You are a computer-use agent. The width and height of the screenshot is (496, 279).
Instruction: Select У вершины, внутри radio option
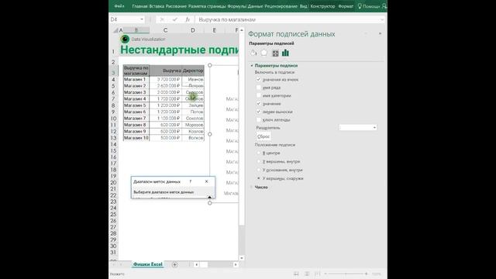(x=258, y=161)
